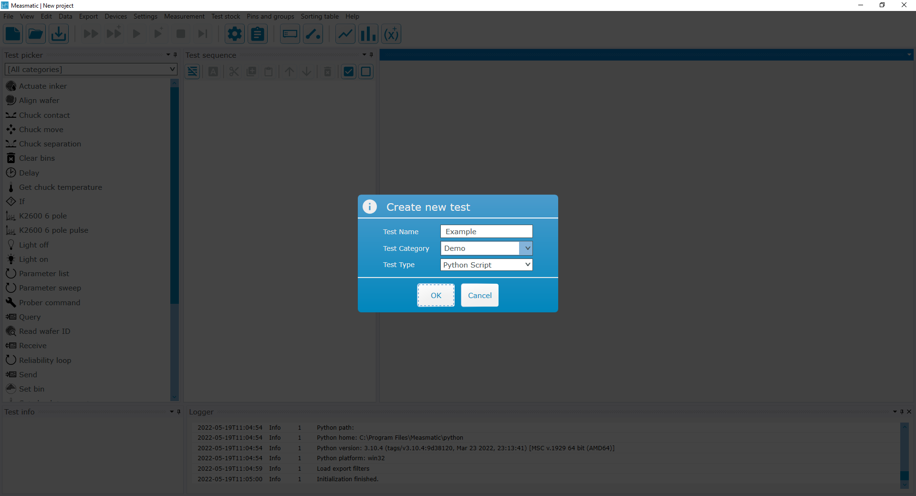Move test up with the up arrow
This screenshot has width=916, height=496.
[x=290, y=72]
